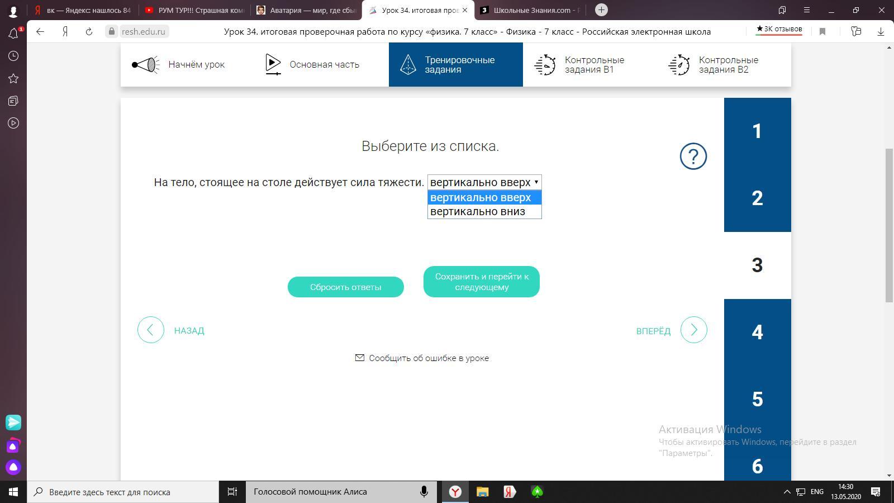Collapse the answer dropdown box
The height and width of the screenshot is (503, 894).
pos(484,182)
